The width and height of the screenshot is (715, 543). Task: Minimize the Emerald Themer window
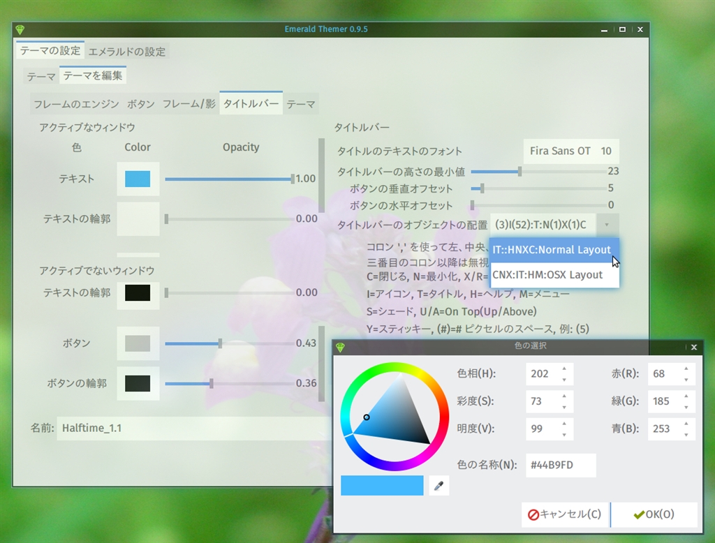coord(604,30)
